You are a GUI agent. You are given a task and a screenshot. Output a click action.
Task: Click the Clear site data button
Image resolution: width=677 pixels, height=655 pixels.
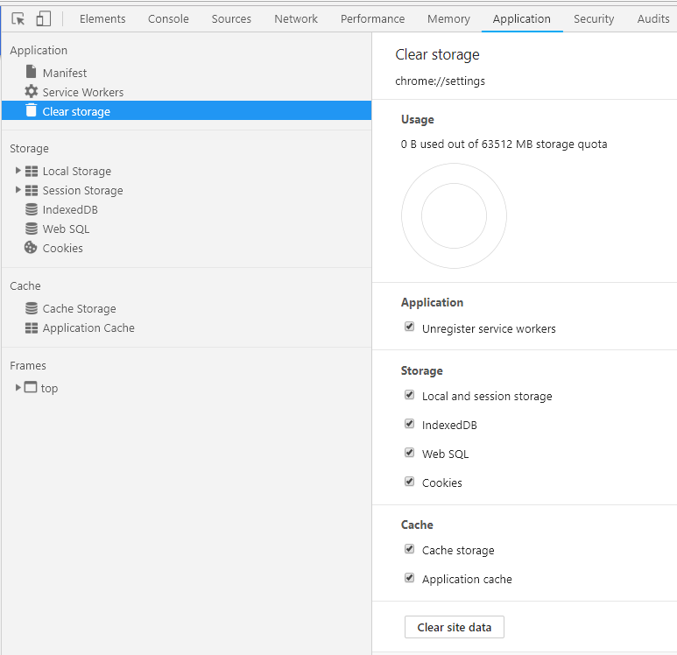pos(455,627)
